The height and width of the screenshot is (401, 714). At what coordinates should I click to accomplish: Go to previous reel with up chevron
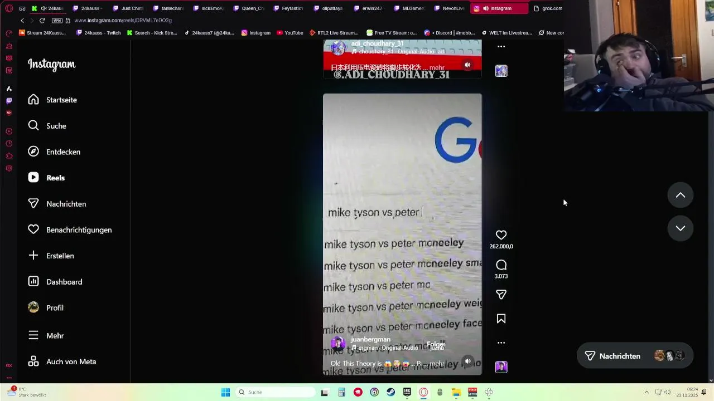point(681,195)
